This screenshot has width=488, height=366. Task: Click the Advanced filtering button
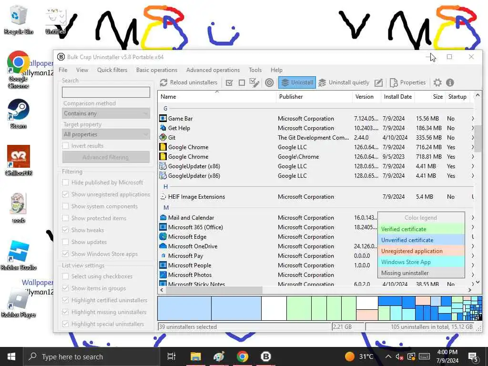(106, 157)
